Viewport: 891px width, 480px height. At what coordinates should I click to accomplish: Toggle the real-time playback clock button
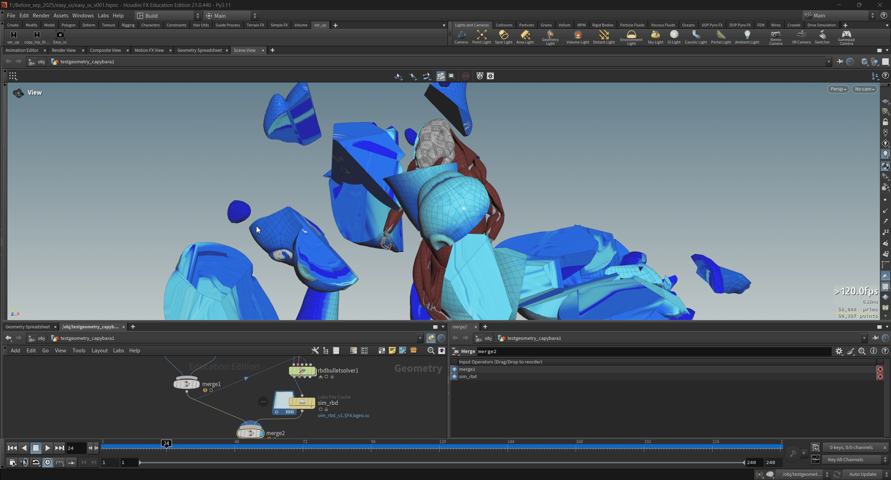tap(48, 462)
